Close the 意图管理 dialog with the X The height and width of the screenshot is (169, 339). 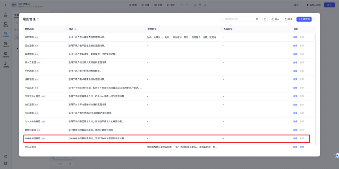[315, 18]
